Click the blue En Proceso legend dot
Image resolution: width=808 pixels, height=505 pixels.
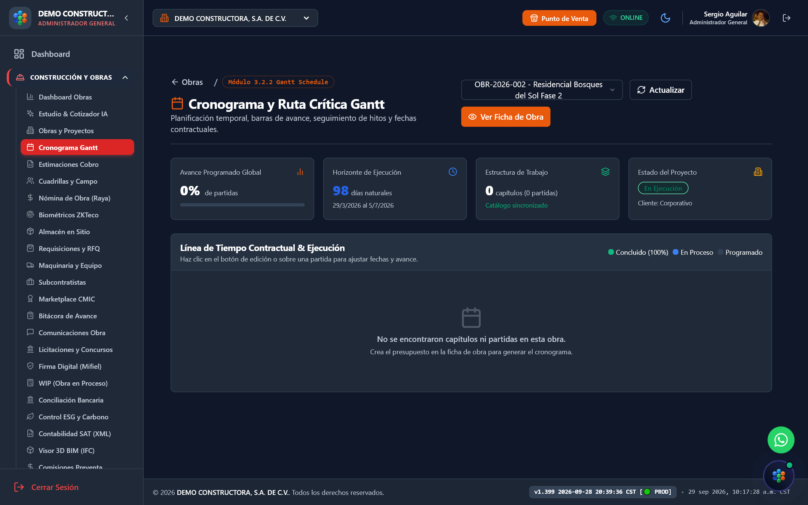pos(676,252)
